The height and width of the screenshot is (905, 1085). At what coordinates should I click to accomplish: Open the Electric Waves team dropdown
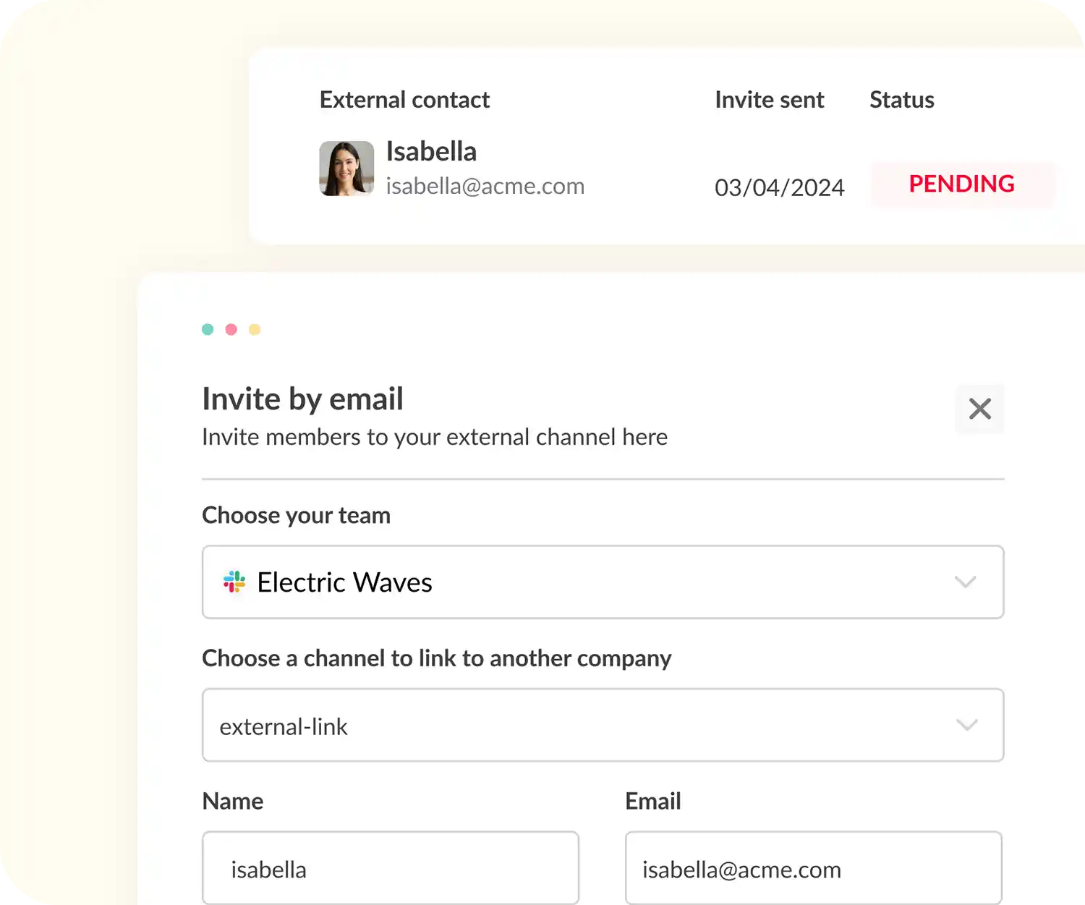(603, 582)
